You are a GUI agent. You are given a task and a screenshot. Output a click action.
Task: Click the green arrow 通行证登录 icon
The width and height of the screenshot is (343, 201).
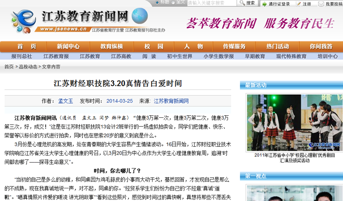point(265,4)
